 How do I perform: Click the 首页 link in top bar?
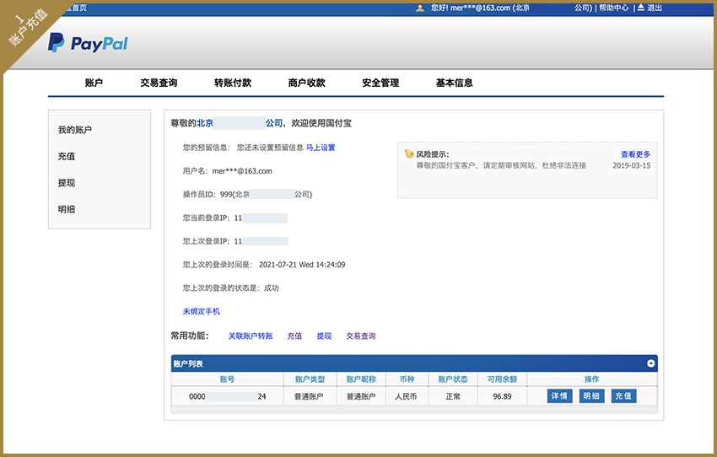tap(79, 8)
